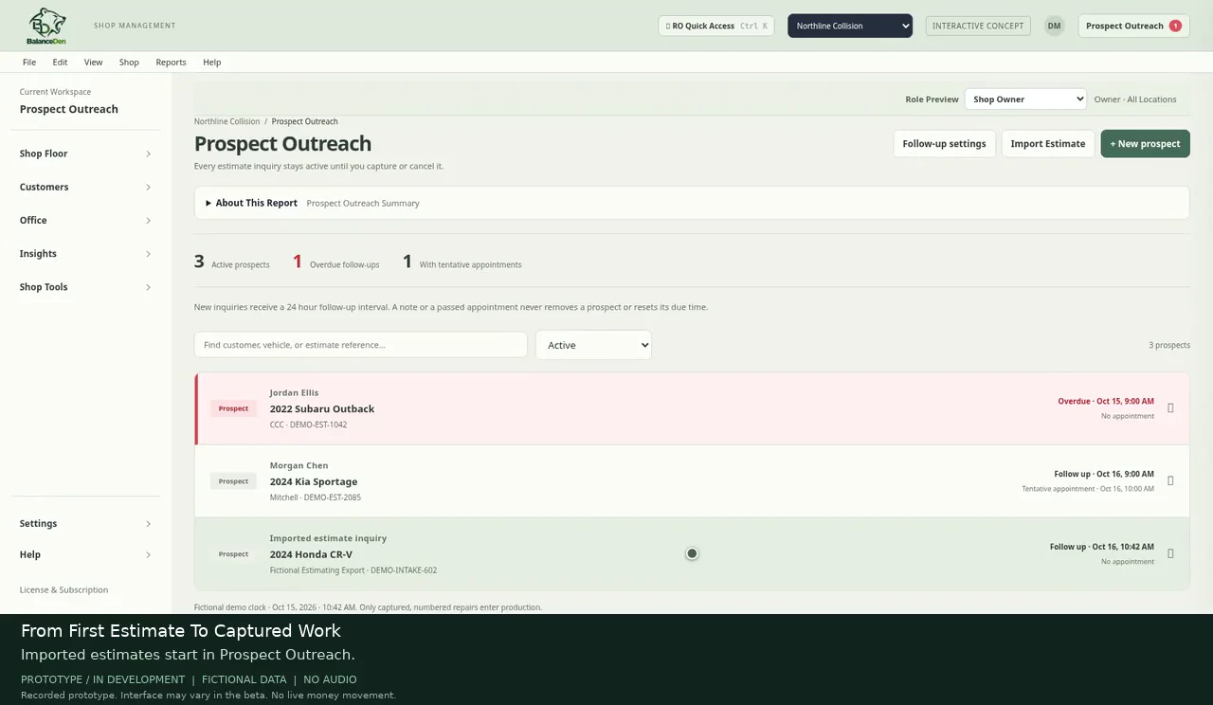Open the Role Preview Shop Owner dropdown

click(1025, 99)
